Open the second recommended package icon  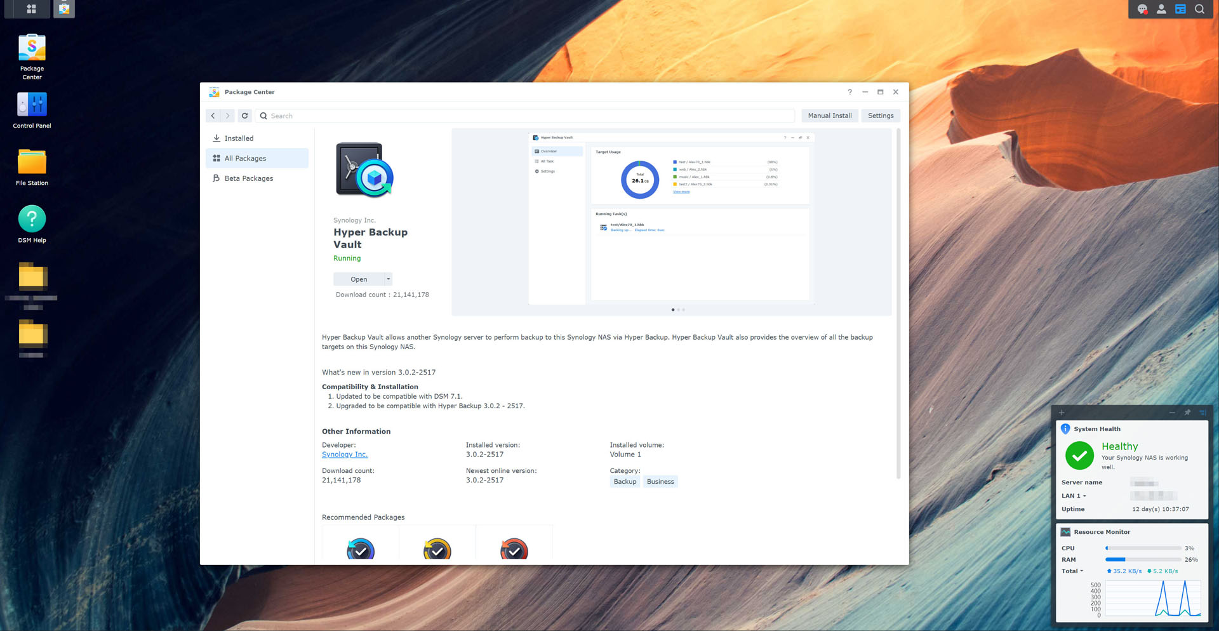[x=437, y=549]
